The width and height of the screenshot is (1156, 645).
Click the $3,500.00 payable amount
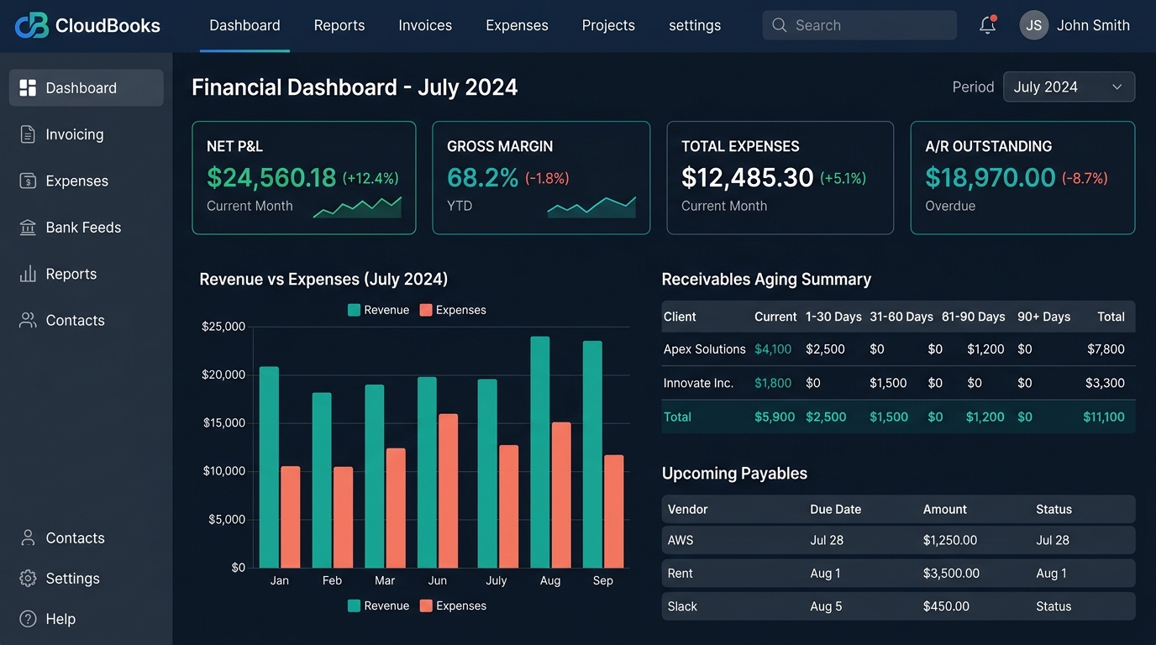coord(951,574)
